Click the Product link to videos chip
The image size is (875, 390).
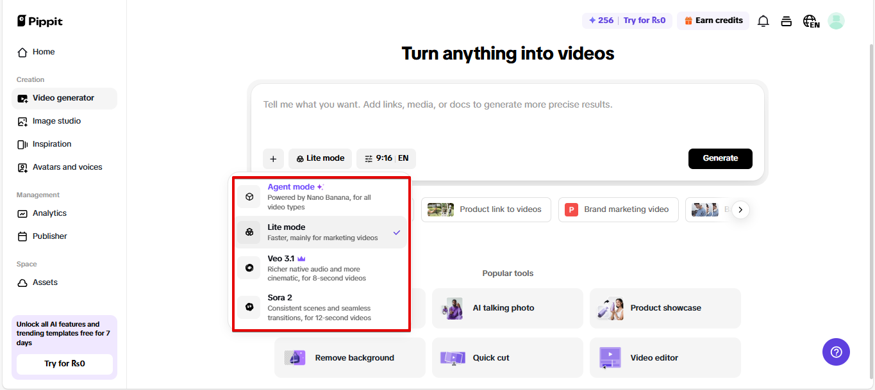click(485, 209)
